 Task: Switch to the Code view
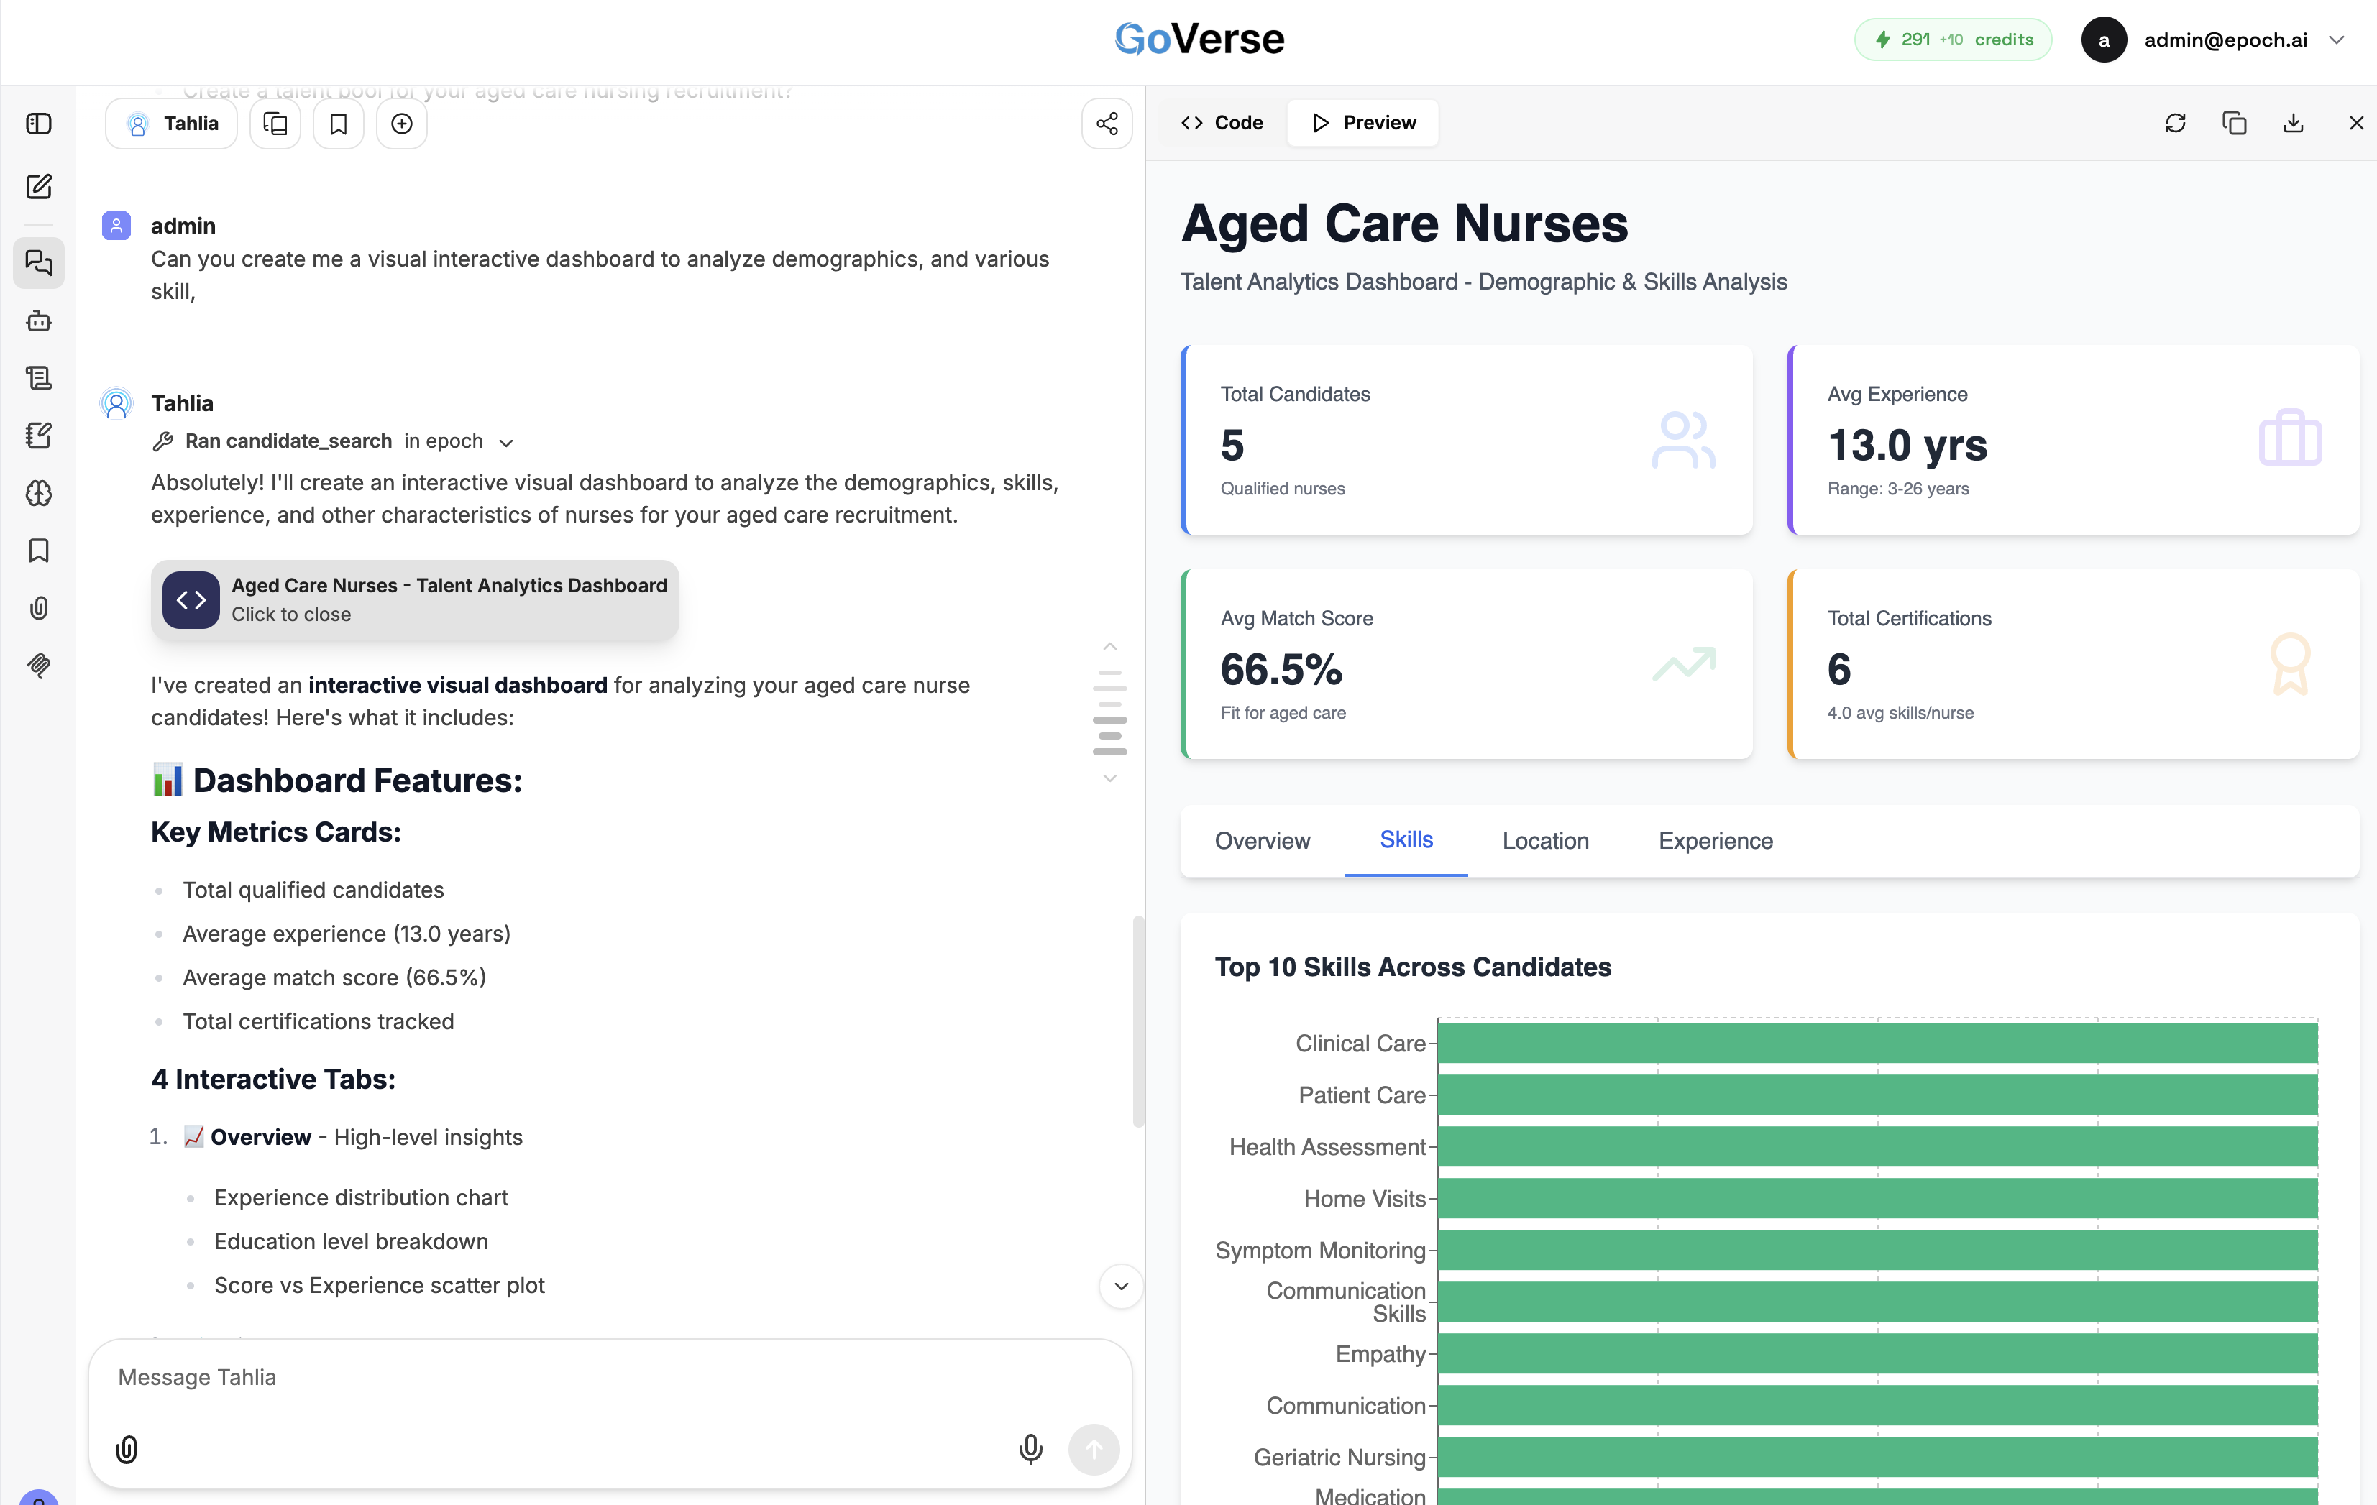pos(1222,122)
